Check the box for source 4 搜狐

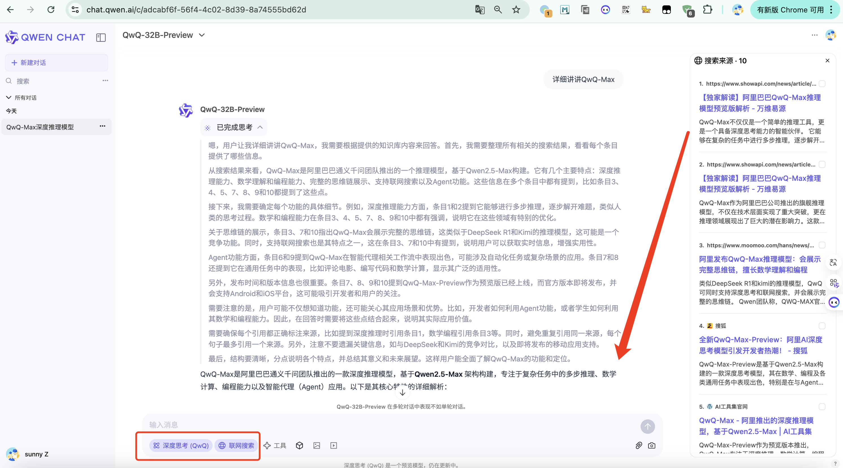(x=822, y=326)
